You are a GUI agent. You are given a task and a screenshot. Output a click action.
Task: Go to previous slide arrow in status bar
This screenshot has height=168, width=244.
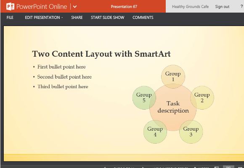[105, 168]
